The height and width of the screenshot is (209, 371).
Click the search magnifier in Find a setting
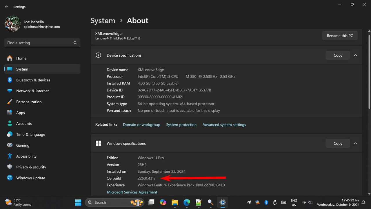pyautogui.click(x=75, y=43)
